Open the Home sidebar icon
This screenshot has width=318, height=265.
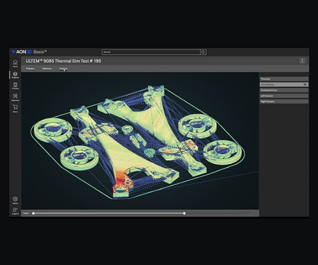click(x=15, y=63)
